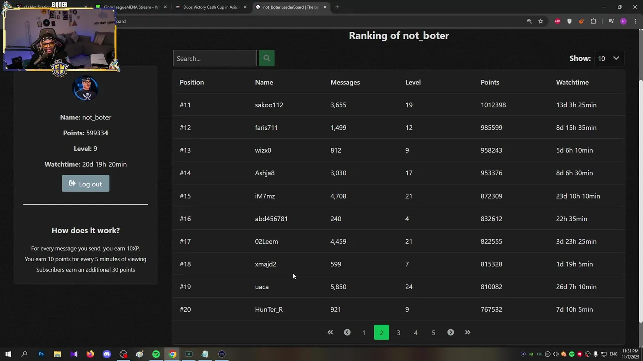The width and height of the screenshot is (643, 361).
Task: Open the taskbar clock showing 11:31 PM
Action: (630, 354)
